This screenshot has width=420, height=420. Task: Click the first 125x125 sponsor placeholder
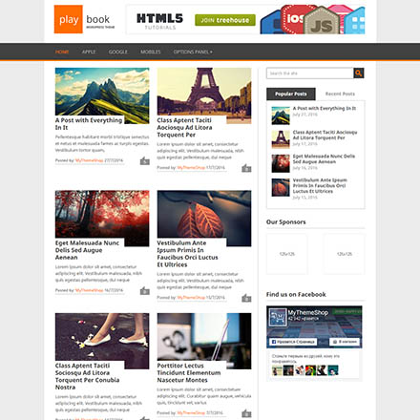tap(287, 254)
